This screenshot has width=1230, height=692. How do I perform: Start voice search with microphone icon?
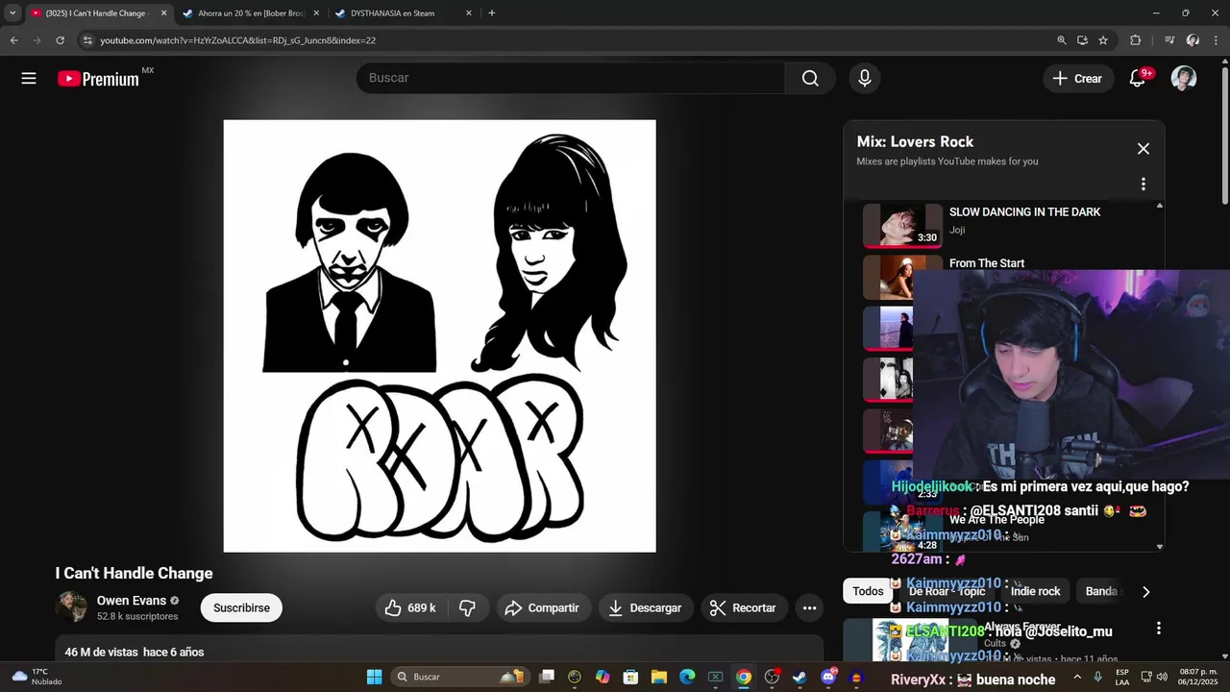tap(865, 79)
